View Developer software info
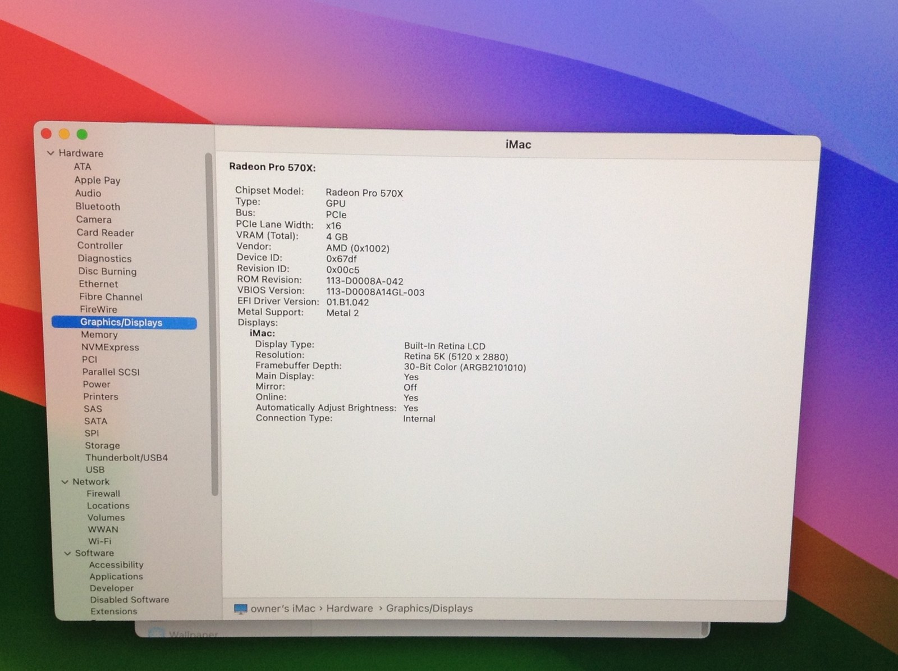 pos(112,588)
